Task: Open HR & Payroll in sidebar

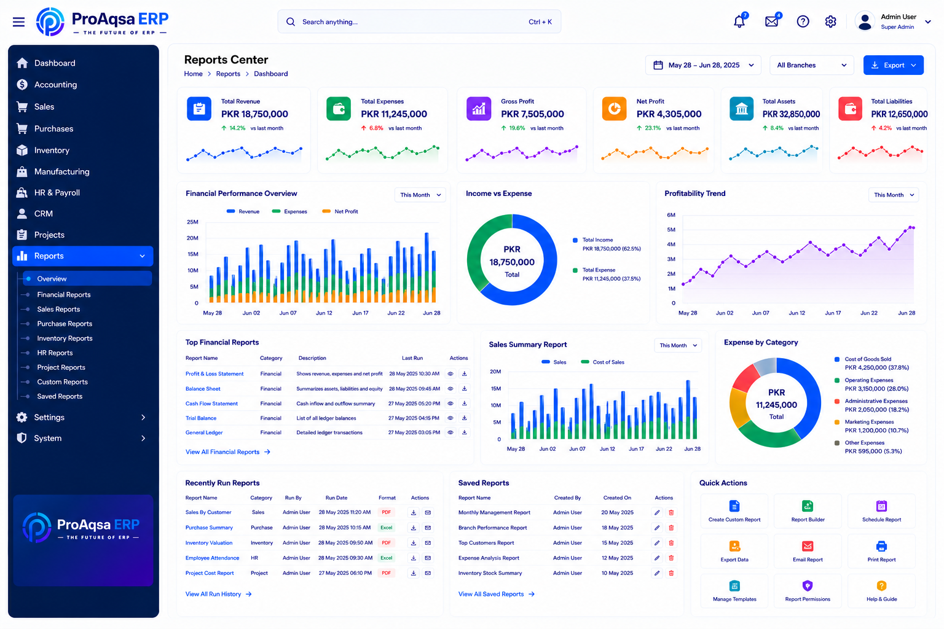Action: [82, 193]
